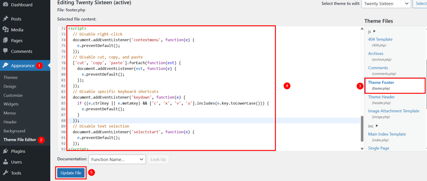Open Media via its camera icon

[5, 29]
